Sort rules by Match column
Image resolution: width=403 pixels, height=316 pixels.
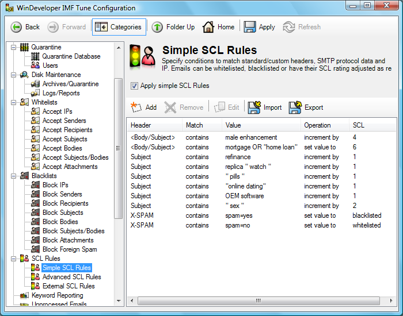coord(201,125)
